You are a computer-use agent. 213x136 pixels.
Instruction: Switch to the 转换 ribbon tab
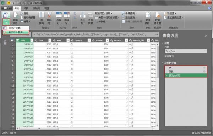click(x=26, y=9)
